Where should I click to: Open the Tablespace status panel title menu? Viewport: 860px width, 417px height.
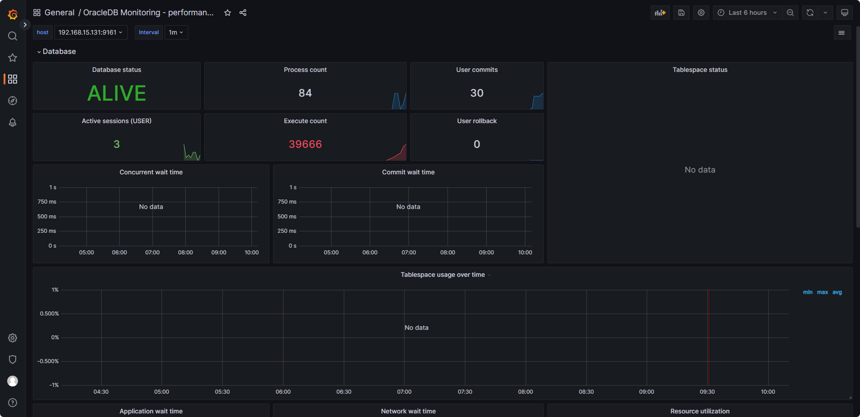click(x=700, y=70)
